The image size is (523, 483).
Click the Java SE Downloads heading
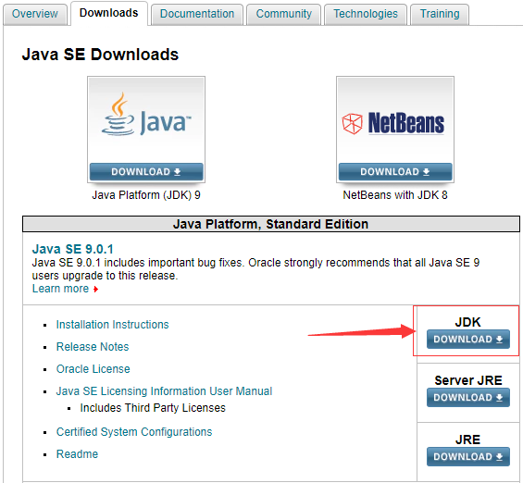[x=100, y=55]
